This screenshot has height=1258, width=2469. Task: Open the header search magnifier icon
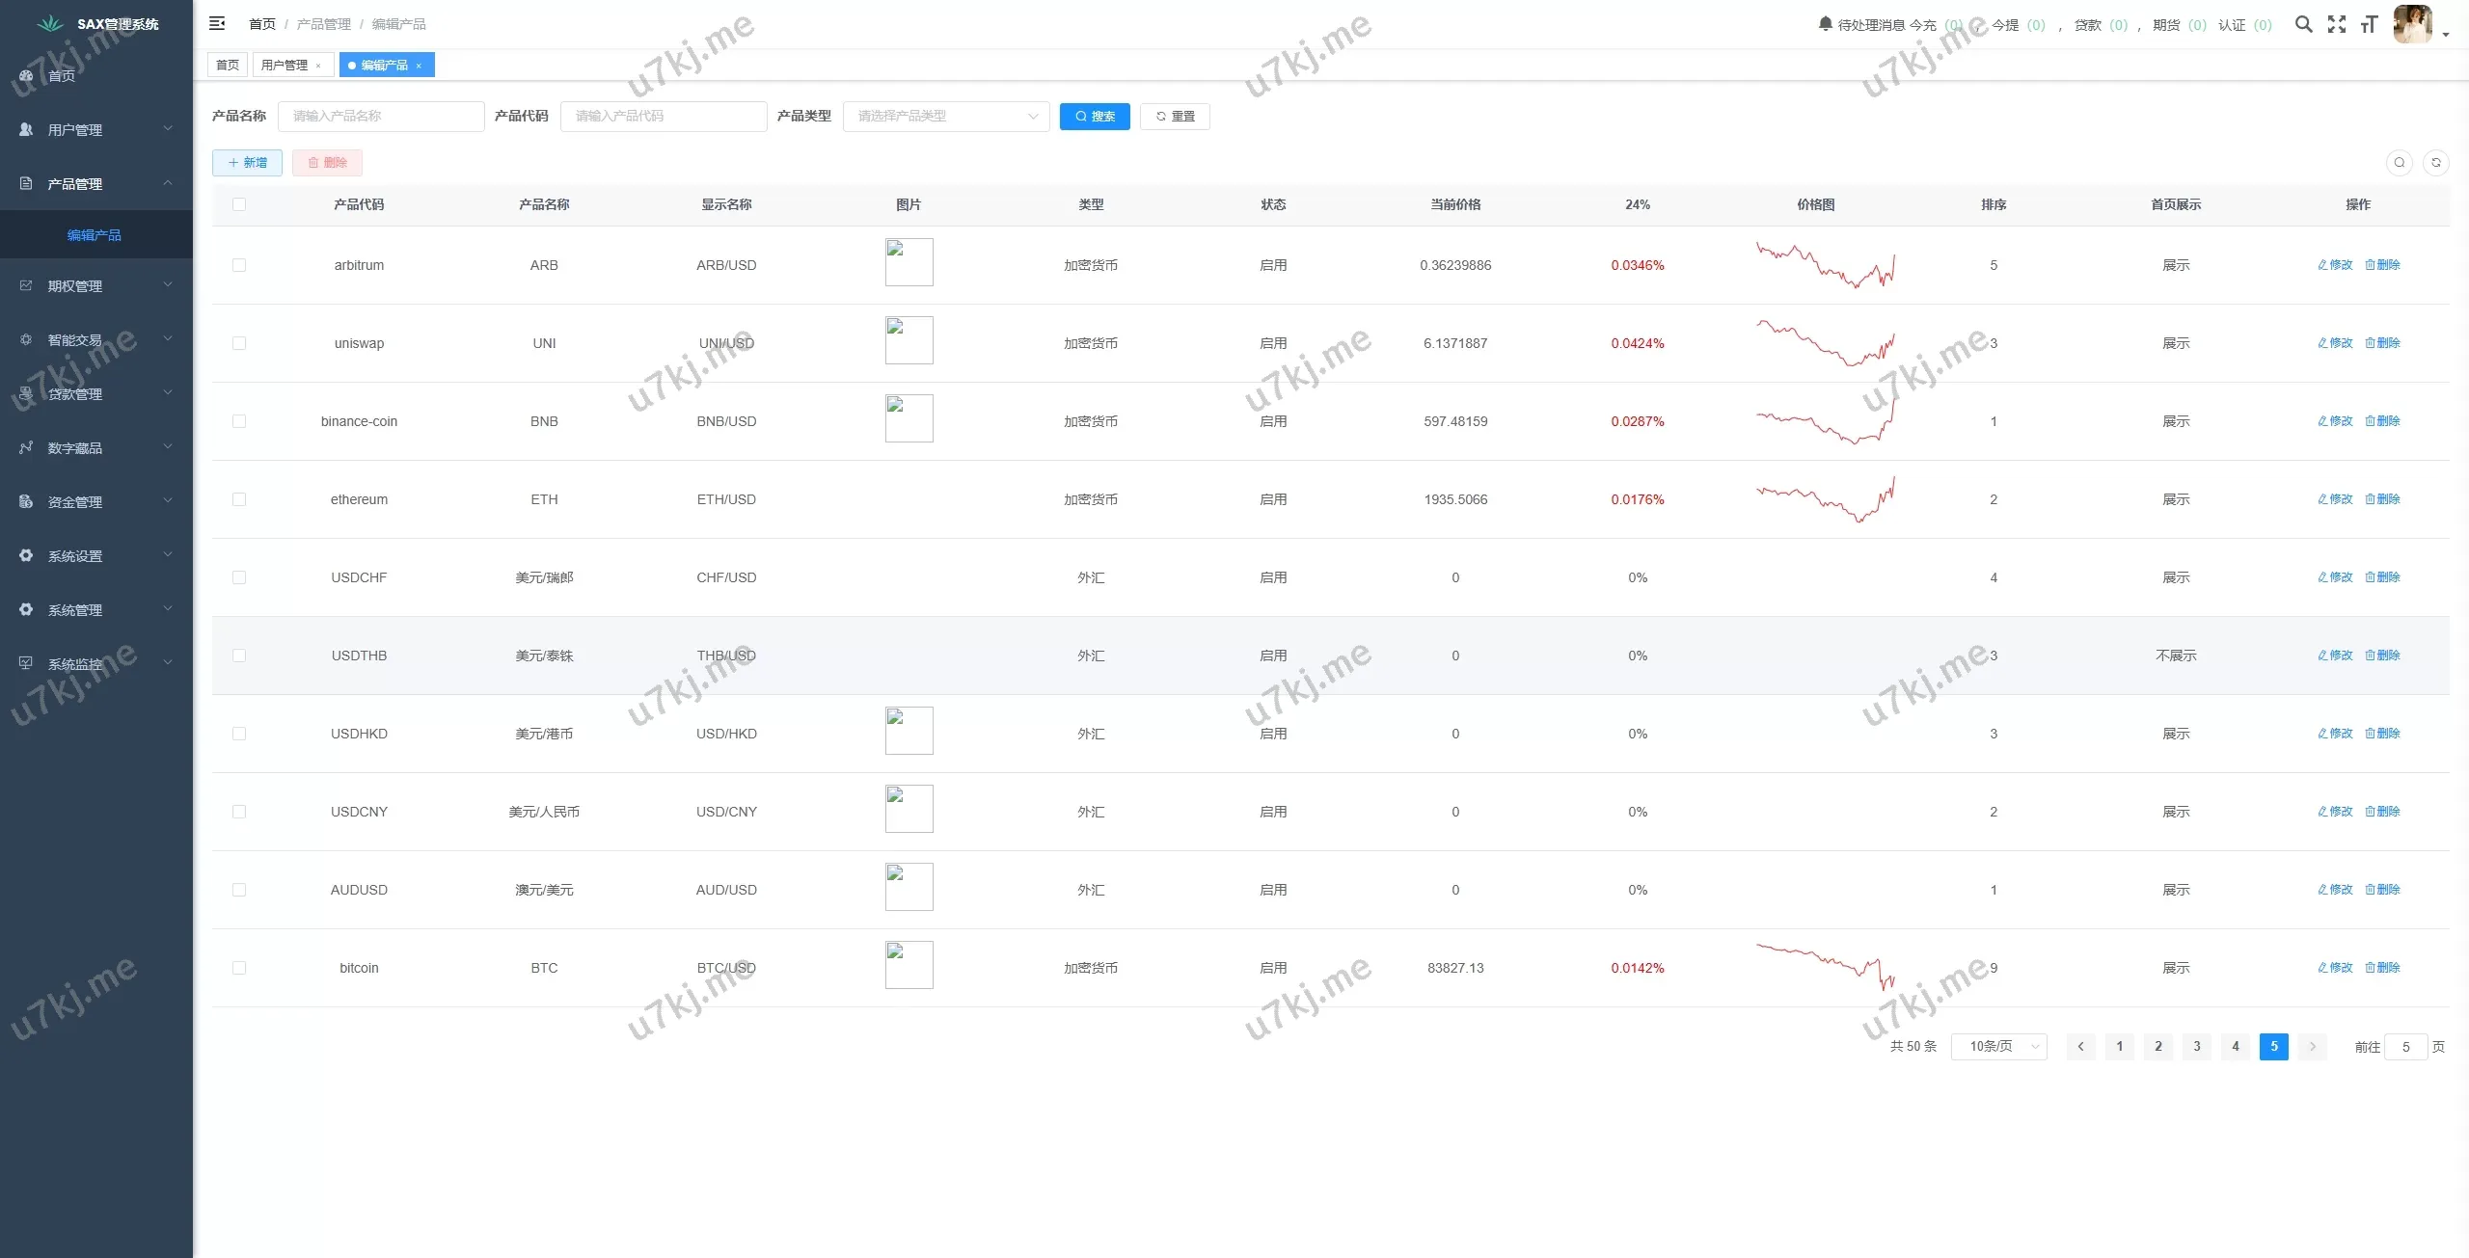[x=2303, y=24]
